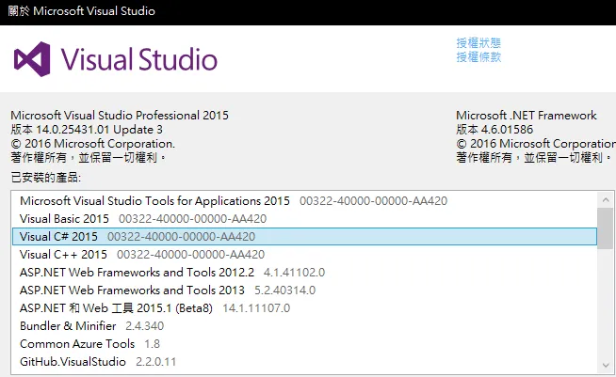Image resolution: width=616 pixels, height=377 pixels.
Task: Click the product list scrollbar thumb
Action: tap(606, 228)
